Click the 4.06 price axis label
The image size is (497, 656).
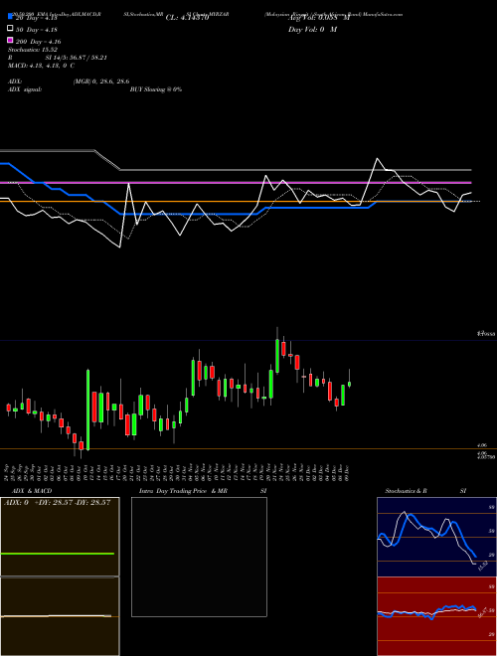pyautogui.click(x=481, y=445)
